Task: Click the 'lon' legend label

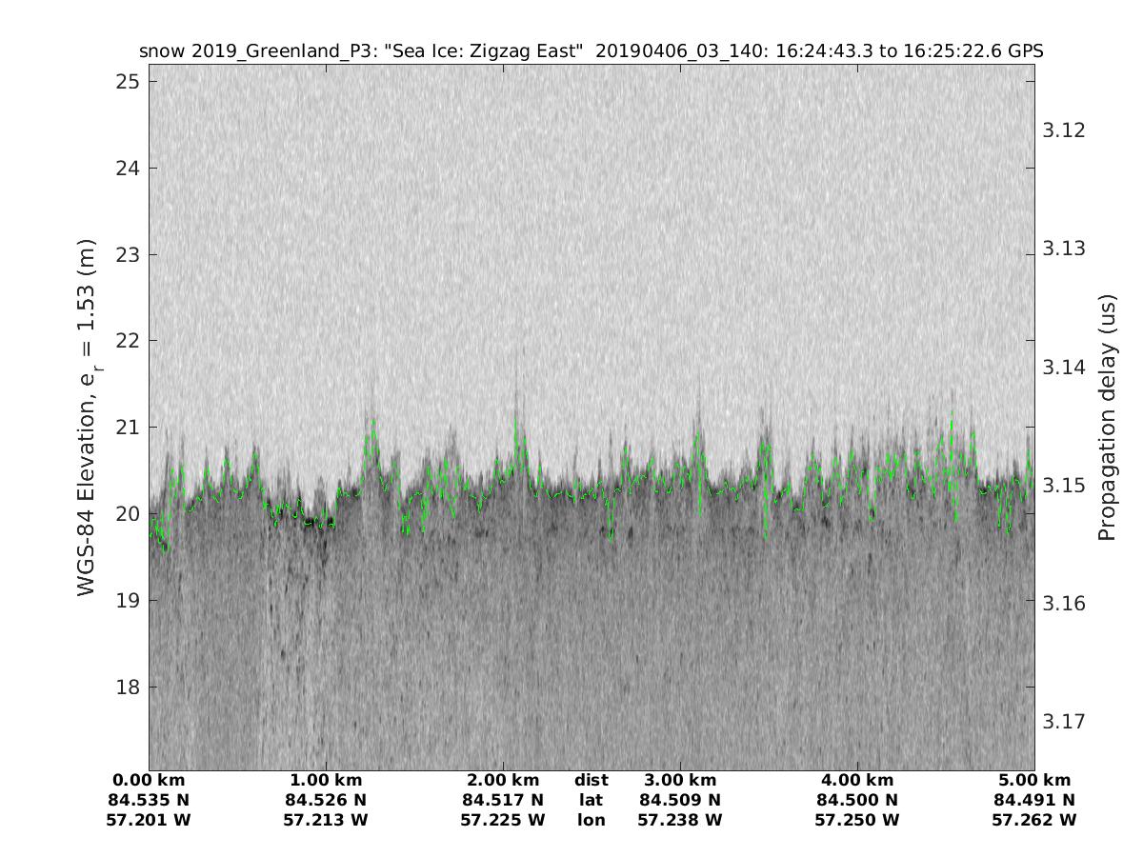Action: pyautogui.click(x=591, y=820)
